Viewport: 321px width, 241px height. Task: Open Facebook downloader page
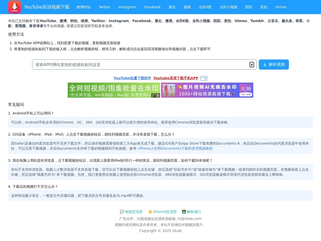[152, 7]
